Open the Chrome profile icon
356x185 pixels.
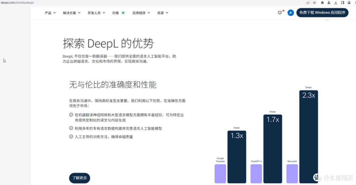[x=349, y=3]
